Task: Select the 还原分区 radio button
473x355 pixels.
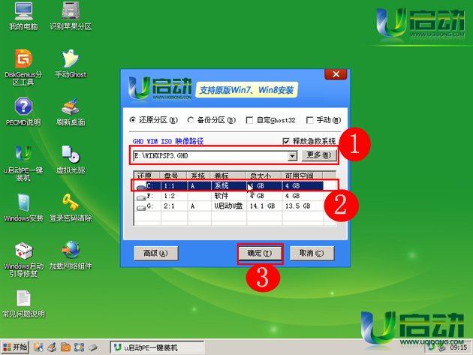Action: pyautogui.click(x=134, y=120)
